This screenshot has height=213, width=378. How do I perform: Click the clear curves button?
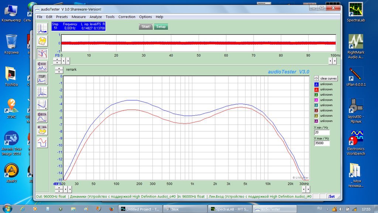[x=328, y=78]
